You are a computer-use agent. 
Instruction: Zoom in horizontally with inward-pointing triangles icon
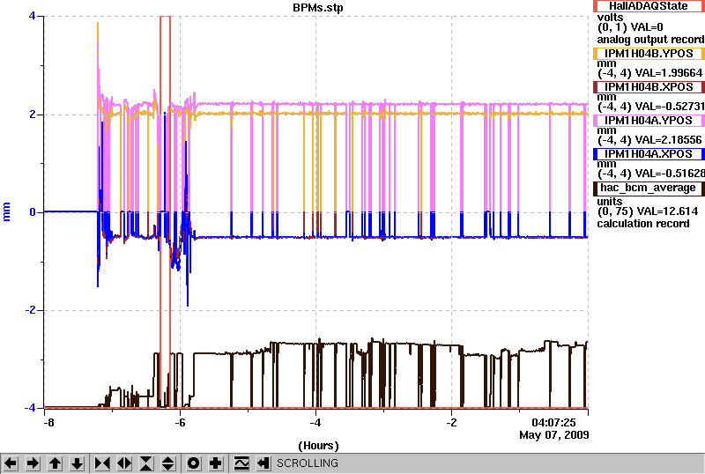(x=102, y=463)
